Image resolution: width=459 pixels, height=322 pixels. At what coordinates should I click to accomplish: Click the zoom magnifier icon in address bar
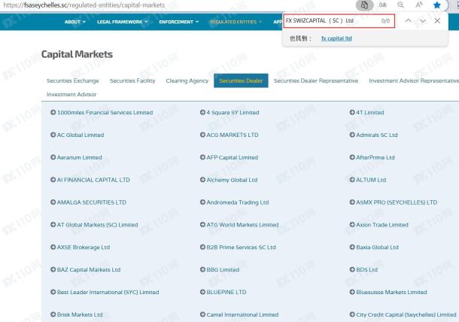click(x=400, y=5)
